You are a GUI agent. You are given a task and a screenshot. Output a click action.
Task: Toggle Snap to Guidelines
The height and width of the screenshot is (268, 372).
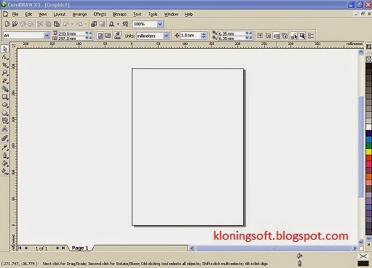coord(268,36)
